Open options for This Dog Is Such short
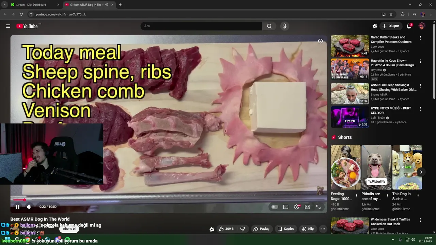The image size is (436, 245). [x=418, y=196]
